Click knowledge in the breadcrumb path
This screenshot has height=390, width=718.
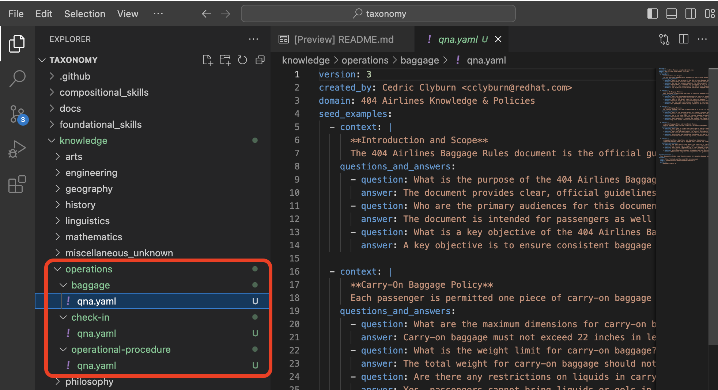click(306, 60)
